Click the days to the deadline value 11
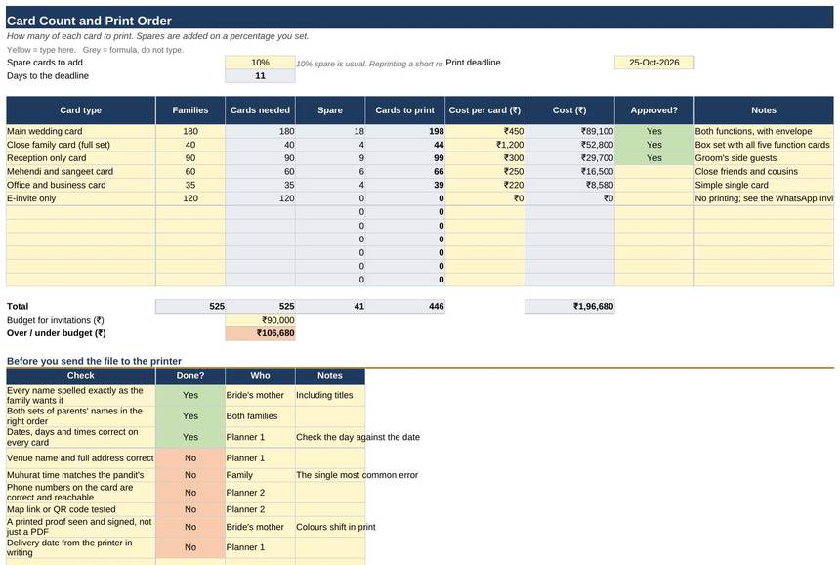Screen dimensions: 840x565 tap(260, 75)
